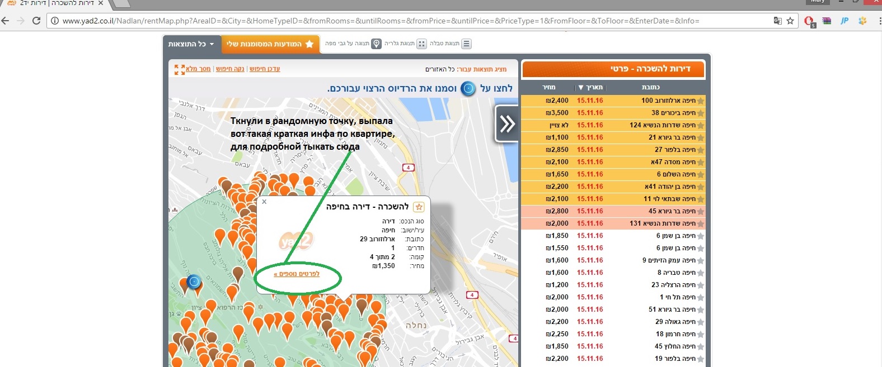This screenshot has width=882, height=367.
Task: Star the listing עמק הזיתים 9
Action: pos(700,260)
